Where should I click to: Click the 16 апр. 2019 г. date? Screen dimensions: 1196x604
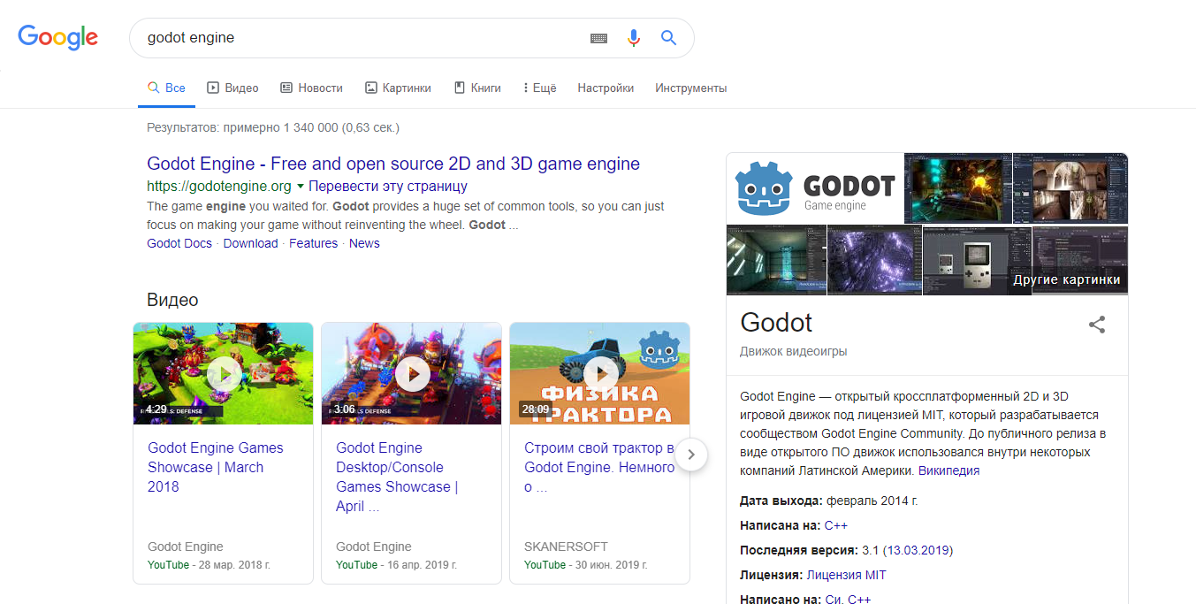(x=423, y=564)
